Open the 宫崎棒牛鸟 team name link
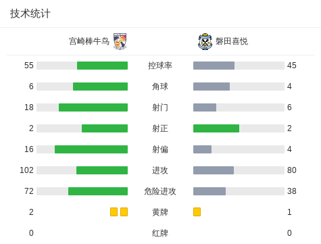Image resolution: width=321 pixels, height=244 pixels. [x=89, y=41]
